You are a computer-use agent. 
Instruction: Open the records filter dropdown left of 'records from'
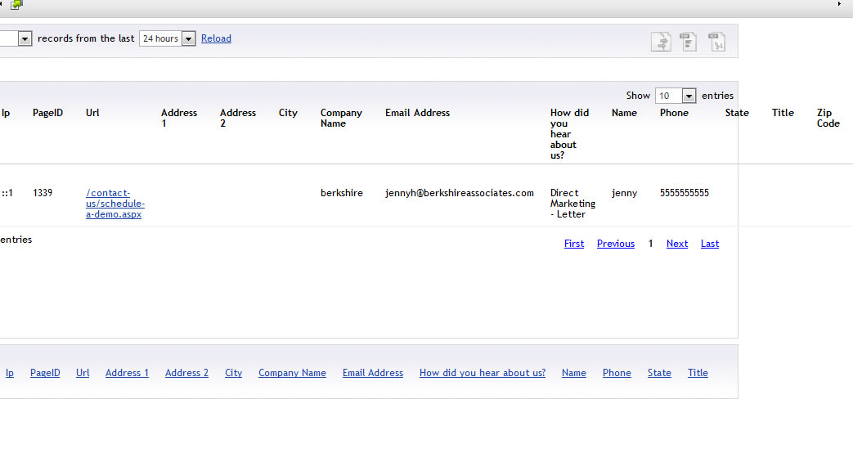coord(24,38)
